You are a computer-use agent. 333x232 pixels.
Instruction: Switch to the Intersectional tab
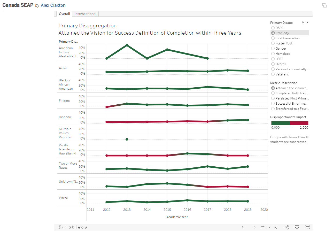pyautogui.click(x=86, y=14)
